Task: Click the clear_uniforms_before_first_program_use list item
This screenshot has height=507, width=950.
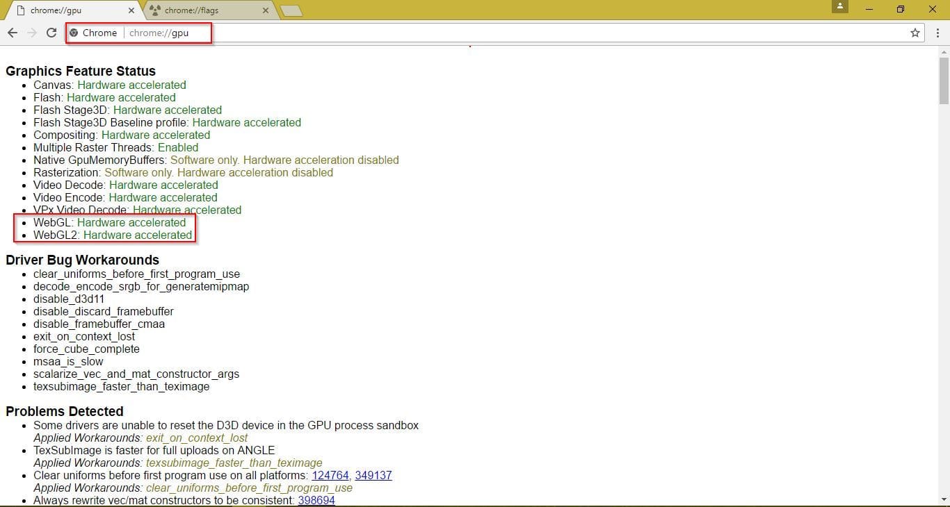Action: coord(136,274)
